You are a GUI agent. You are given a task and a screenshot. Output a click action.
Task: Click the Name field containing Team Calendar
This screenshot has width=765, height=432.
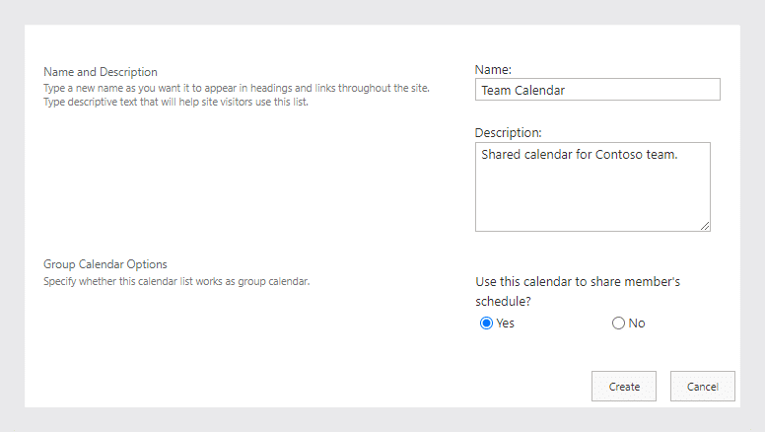(x=597, y=90)
